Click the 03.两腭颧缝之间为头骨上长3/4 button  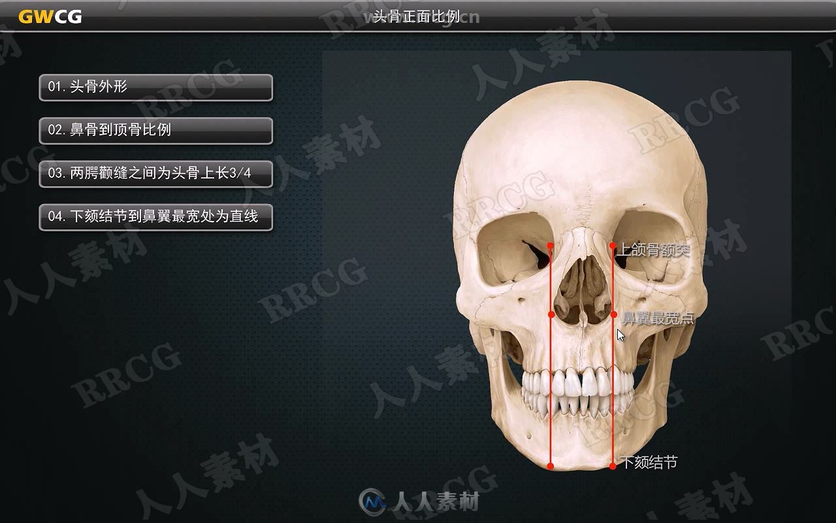tap(155, 174)
